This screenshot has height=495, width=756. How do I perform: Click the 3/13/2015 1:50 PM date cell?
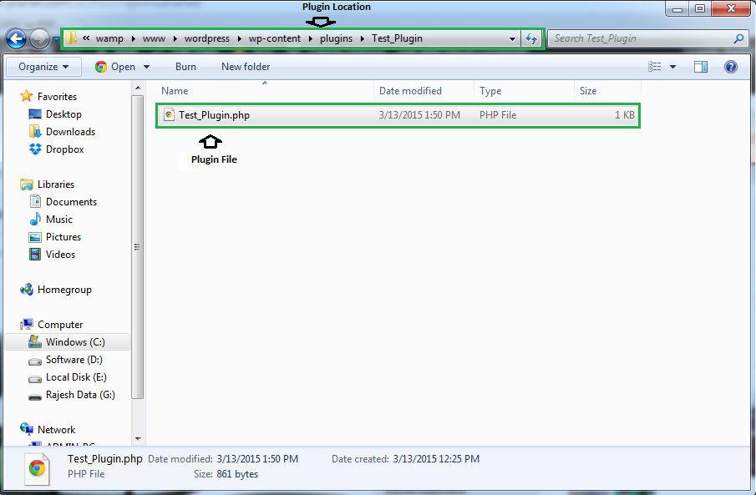(419, 115)
